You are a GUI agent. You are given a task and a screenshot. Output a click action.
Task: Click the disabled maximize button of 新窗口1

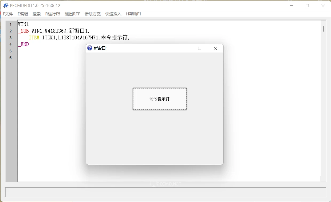[200, 48]
